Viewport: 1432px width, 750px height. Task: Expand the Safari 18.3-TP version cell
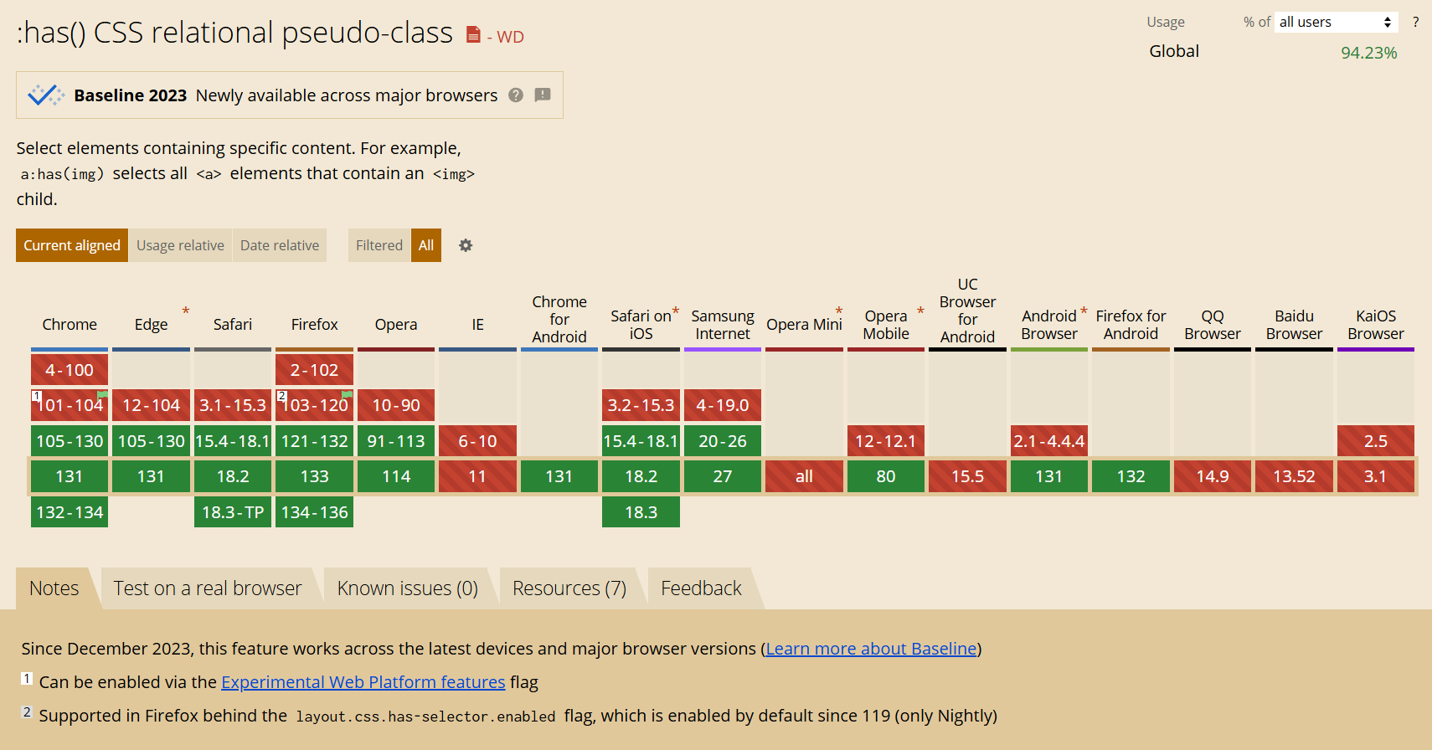pos(232,511)
